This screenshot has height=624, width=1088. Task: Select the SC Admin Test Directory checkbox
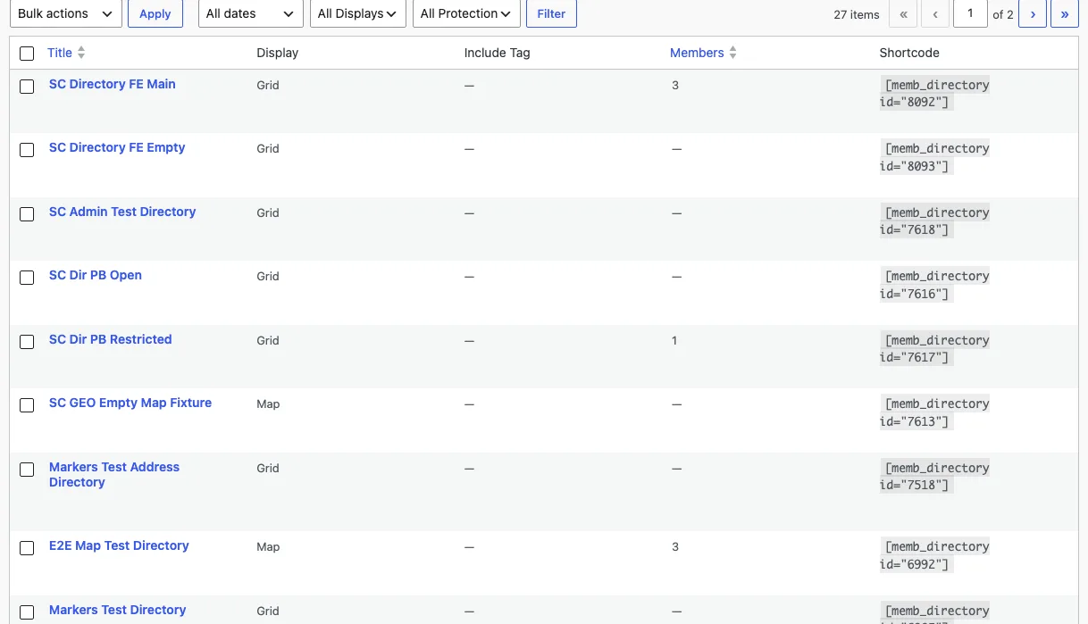[27, 214]
